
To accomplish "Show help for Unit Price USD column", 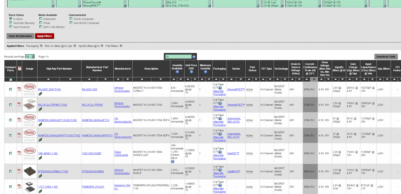I will (x=191, y=72).
